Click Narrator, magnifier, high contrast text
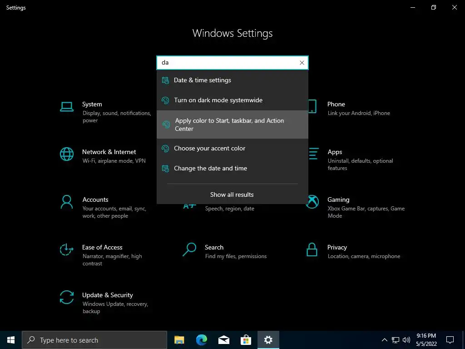Image resolution: width=465 pixels, height=349 pixels. (112, 260)
